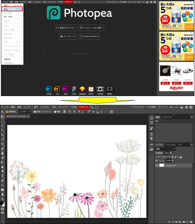This screenshot has width=195, height=224.
Task: Click the delete layer trash icon
Action: [x=191, y=221]
